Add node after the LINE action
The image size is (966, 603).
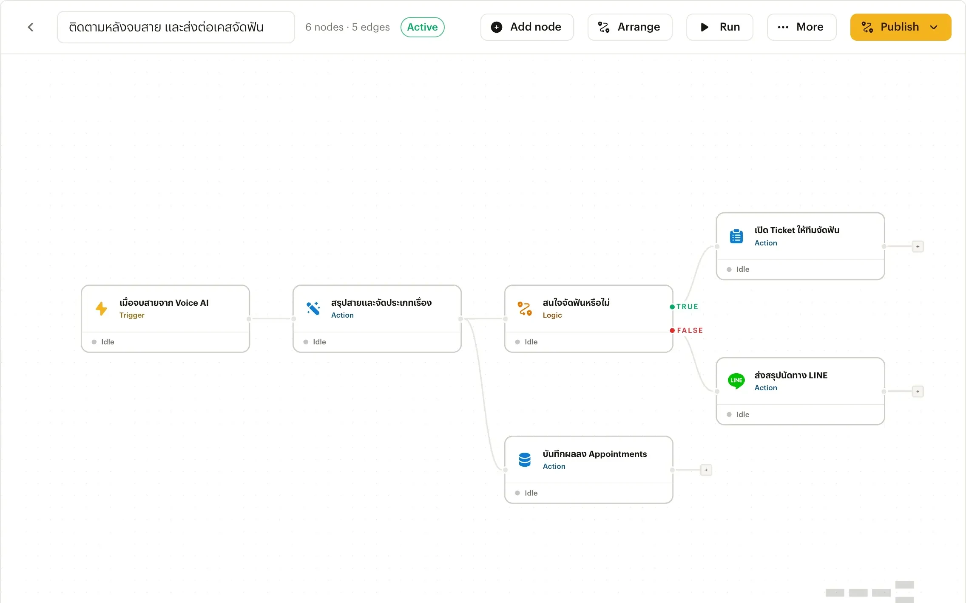918,392
